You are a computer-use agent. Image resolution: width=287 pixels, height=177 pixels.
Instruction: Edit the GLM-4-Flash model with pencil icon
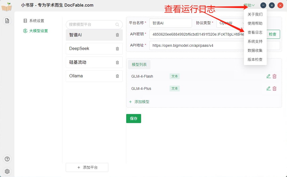click(x=268, y=76)
